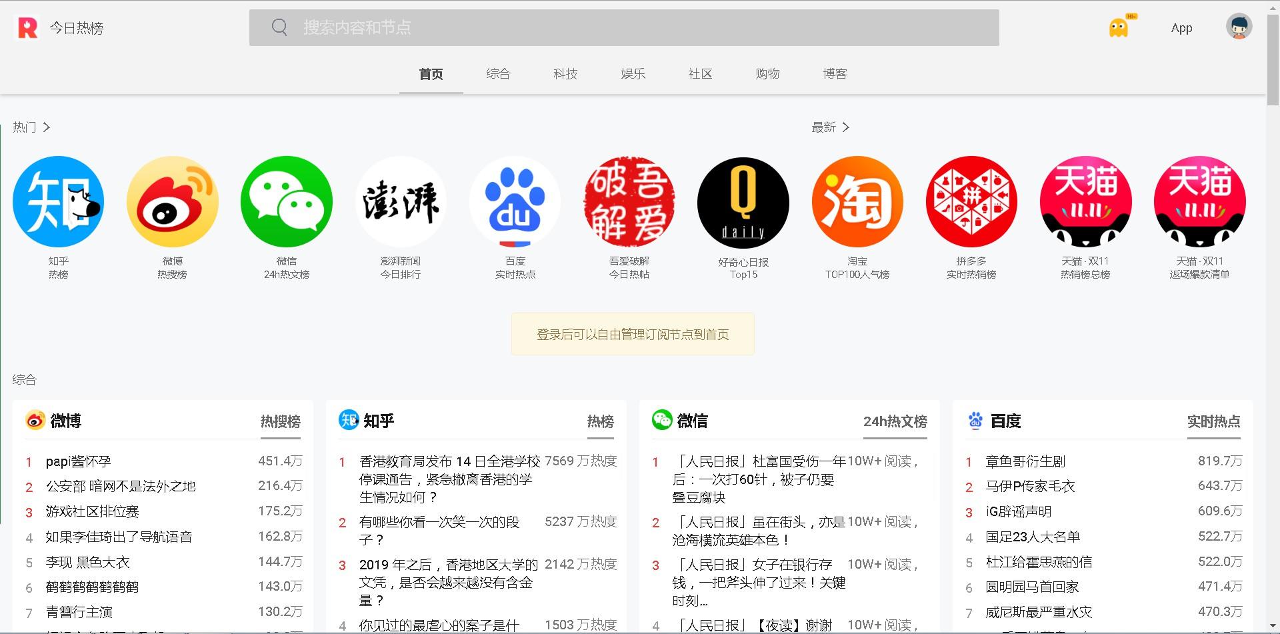The height and width of the screenshot is (634, 1280).
Task: Open Baidu topic 圆明园马首回家
Action: click(1032, 587)
